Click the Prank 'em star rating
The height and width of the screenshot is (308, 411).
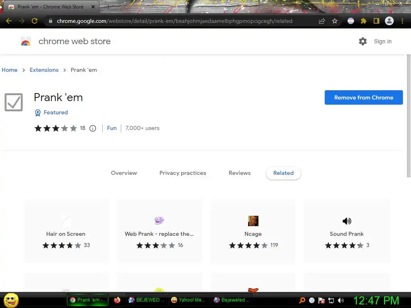click(55, 128)
